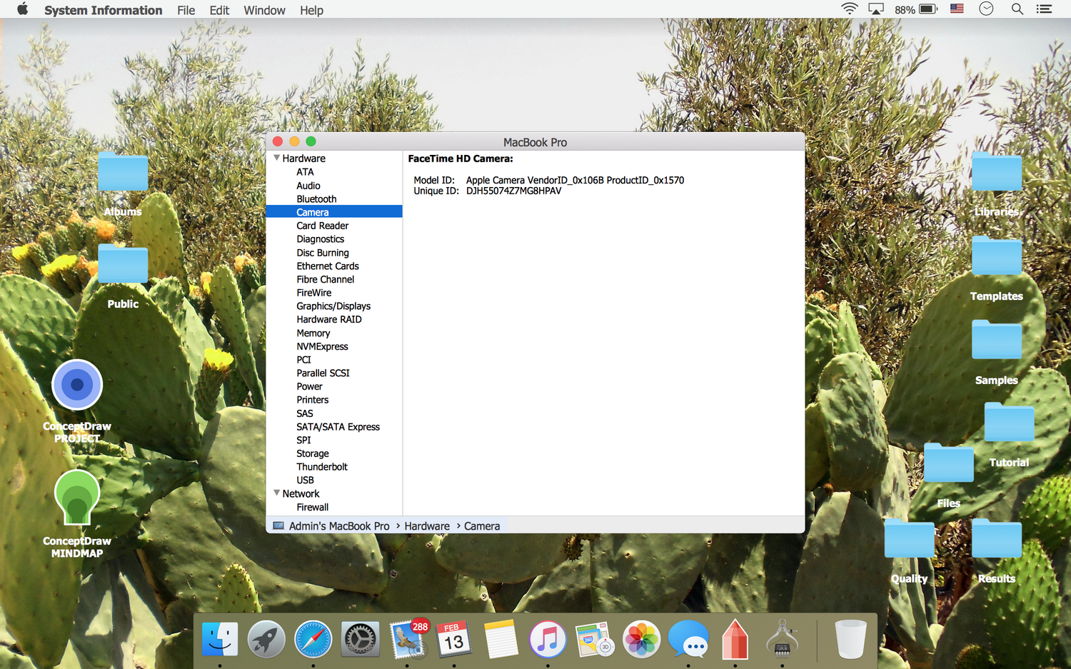This screenshot has height=669, width=1071.
Task: Open Calendar showing February 13
Action: tap(453, 639)
